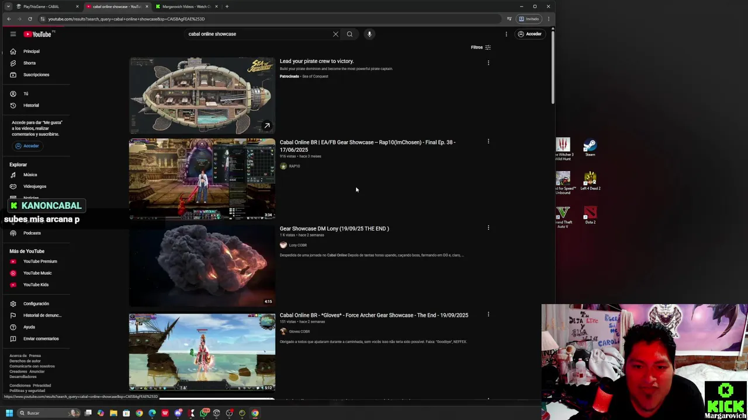Play the Gear Showcase DM Lony thumbnail

tap(202, 265)
